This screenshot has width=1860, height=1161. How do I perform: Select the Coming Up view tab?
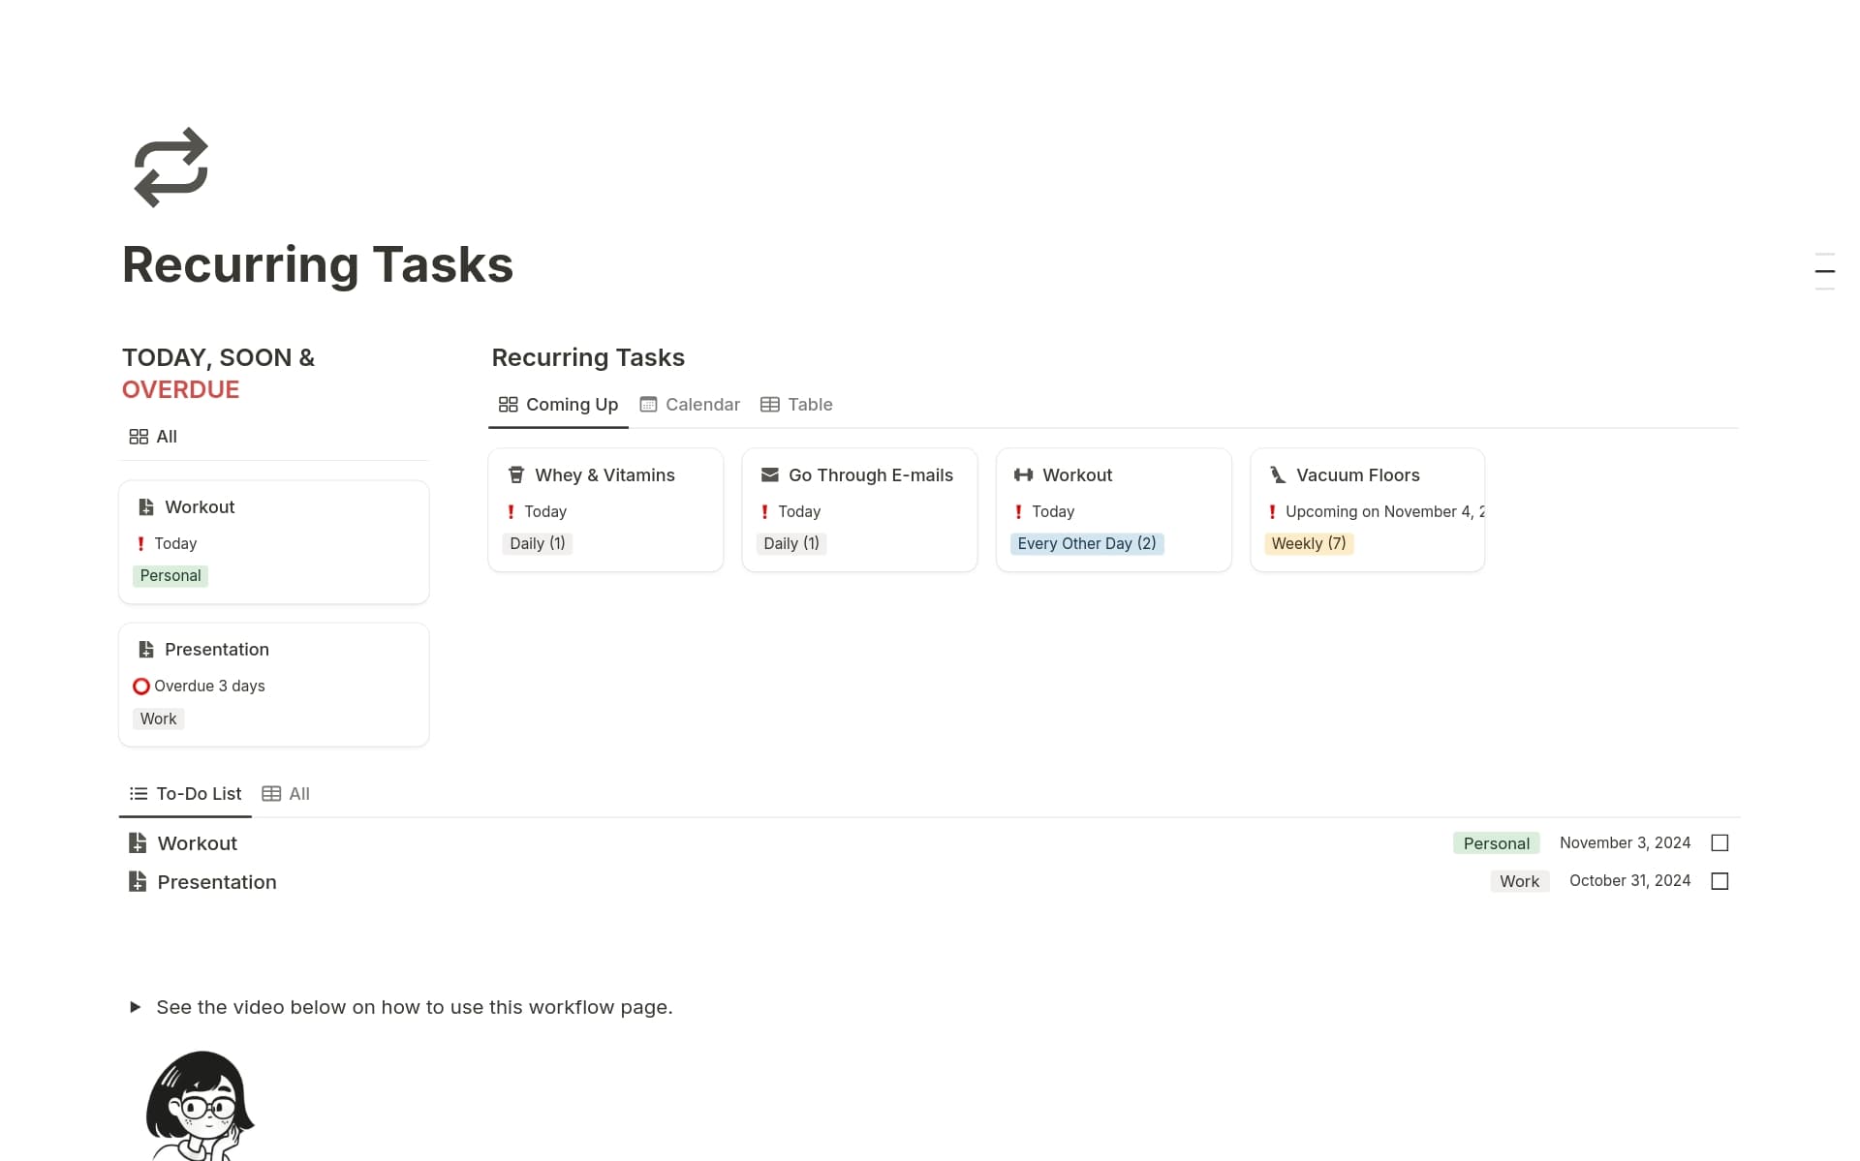[558, 405]
